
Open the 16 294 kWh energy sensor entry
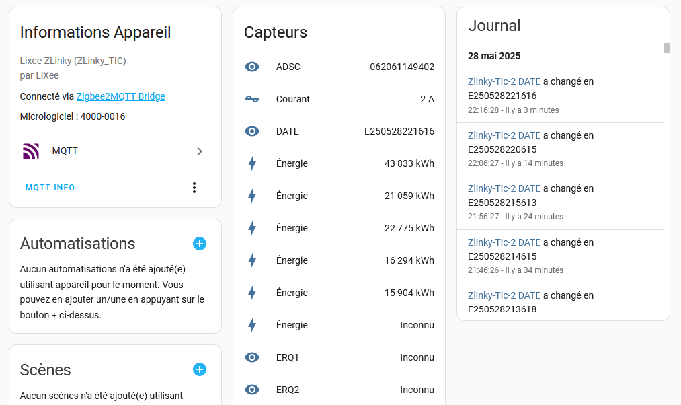pyautogui.click(x=339, y=260)
